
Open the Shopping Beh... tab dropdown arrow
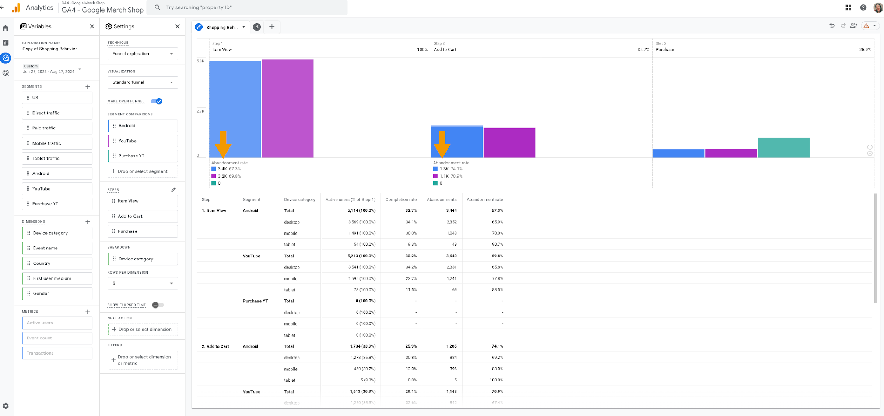pyautogui.click(x=243, y=27)
